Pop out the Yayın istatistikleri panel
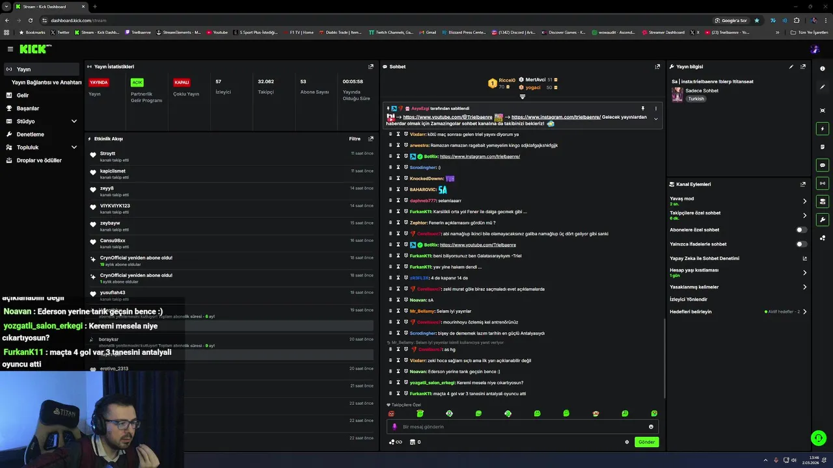The height and width of the screenshot is (468, 833). pos(371,66)
